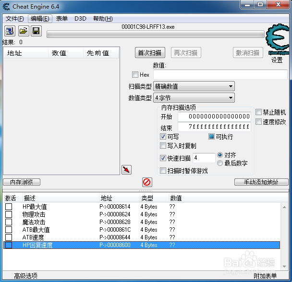
Task: Open the 扫描类型 scan type dropdown
Action: tap(194, 86)
